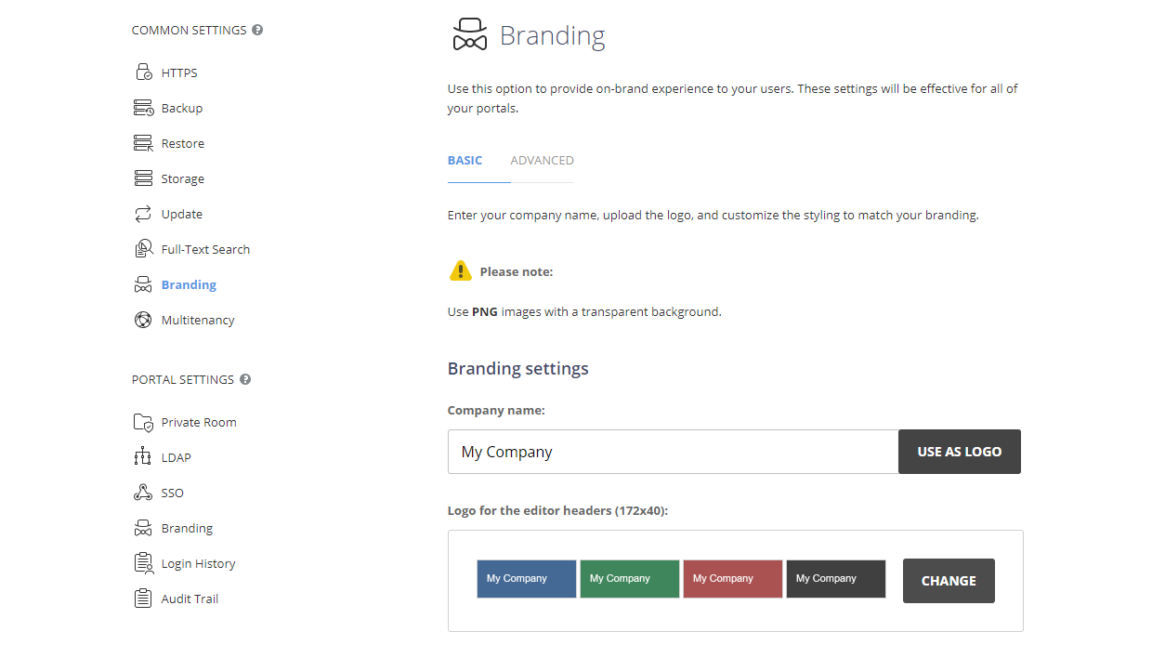Open Private Room settings

[143, 421]
